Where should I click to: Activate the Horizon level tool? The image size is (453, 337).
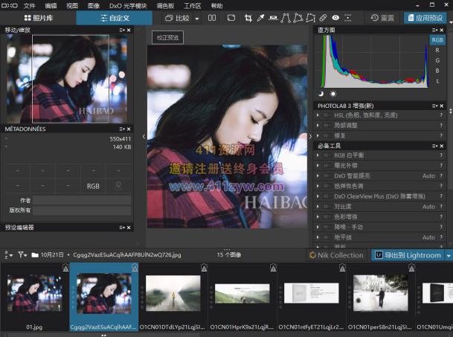(x=273, y=18)
